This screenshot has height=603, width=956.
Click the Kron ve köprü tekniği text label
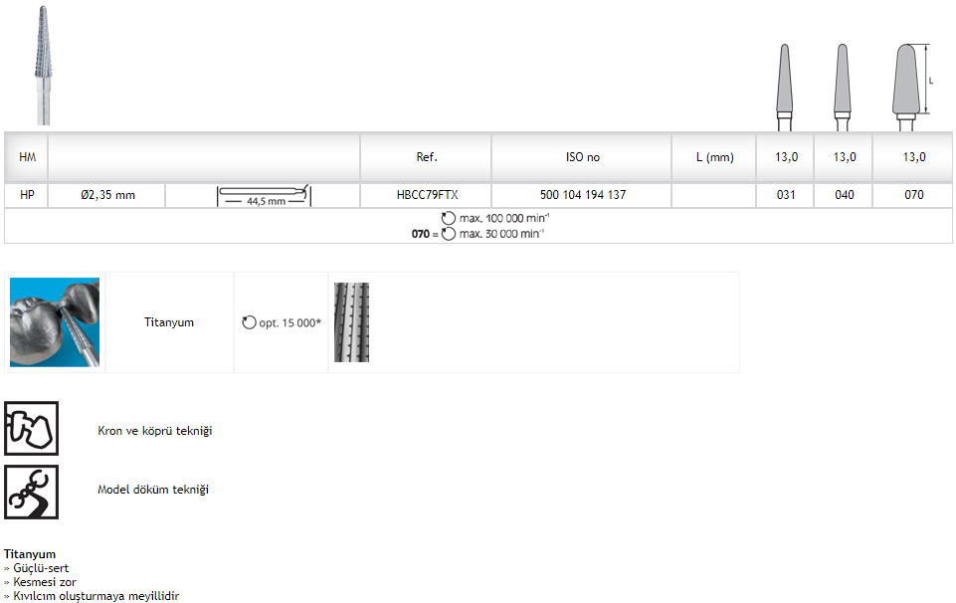[154, 431]
